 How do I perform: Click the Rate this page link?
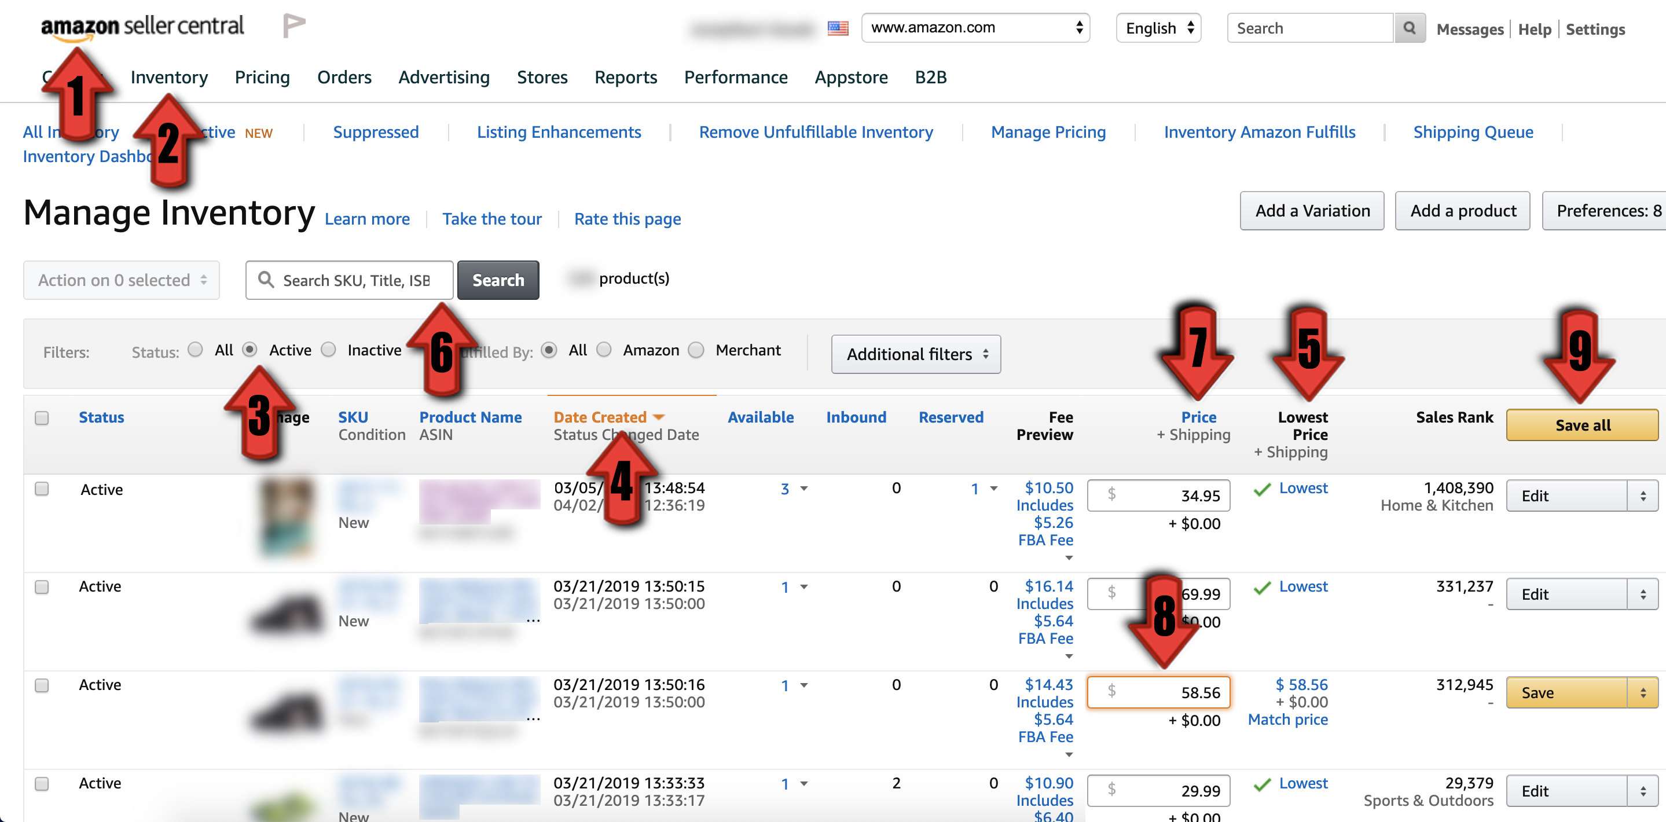627,219
